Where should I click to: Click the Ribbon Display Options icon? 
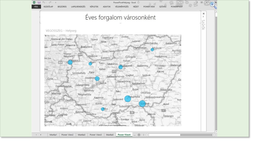click(x=202, y=2)
